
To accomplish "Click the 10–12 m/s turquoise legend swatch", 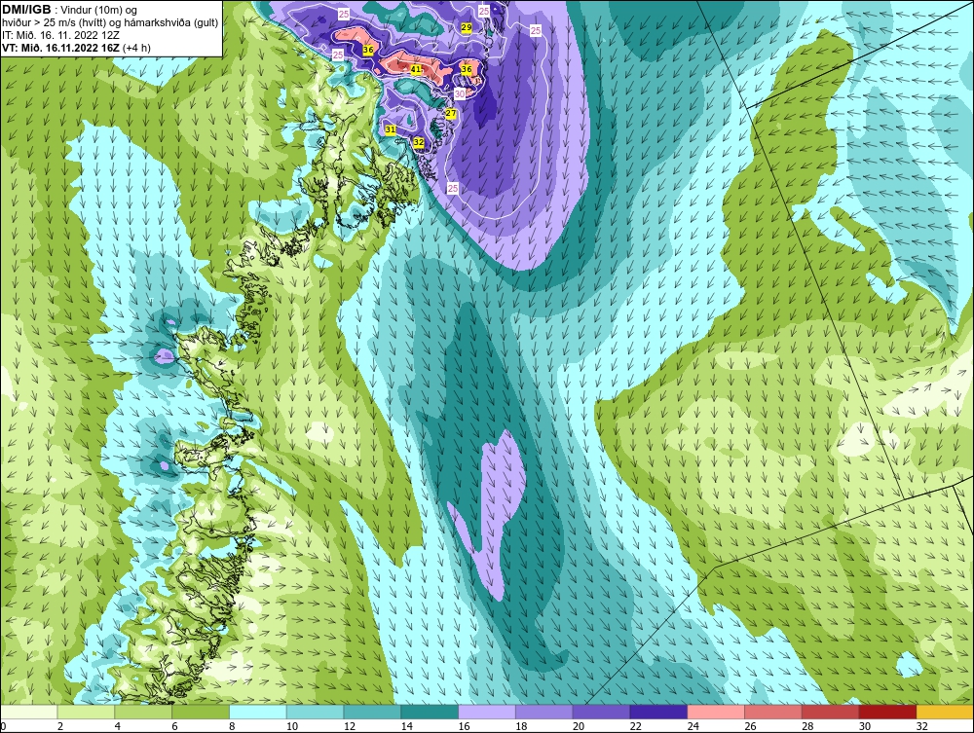I will coord(315,712).
